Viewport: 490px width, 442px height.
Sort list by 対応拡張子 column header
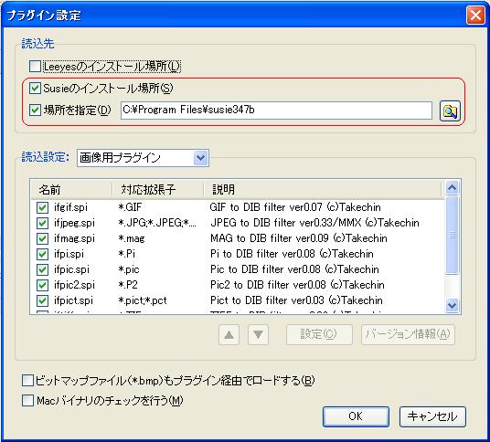click(x=158, y=189)
